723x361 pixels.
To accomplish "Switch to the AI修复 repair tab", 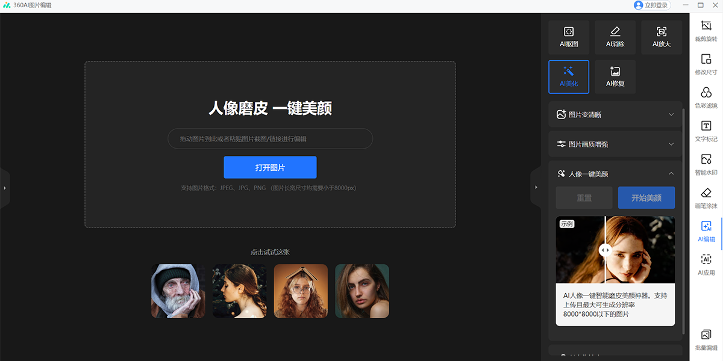I will pyautogui.click(x=615, y=76).
